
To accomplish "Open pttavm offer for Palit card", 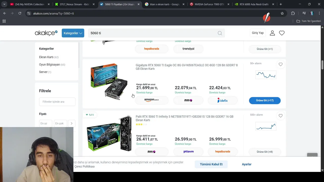I will (x=188, y=152).
